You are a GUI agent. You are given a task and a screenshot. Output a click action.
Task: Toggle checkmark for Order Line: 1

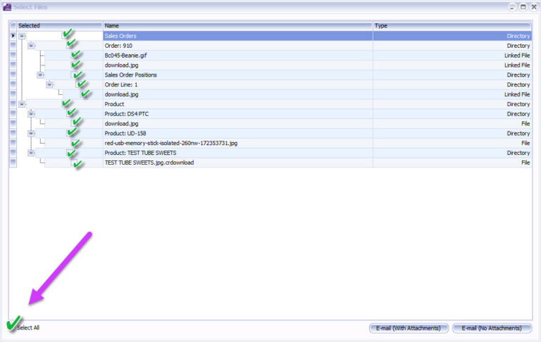pos(82,84)
